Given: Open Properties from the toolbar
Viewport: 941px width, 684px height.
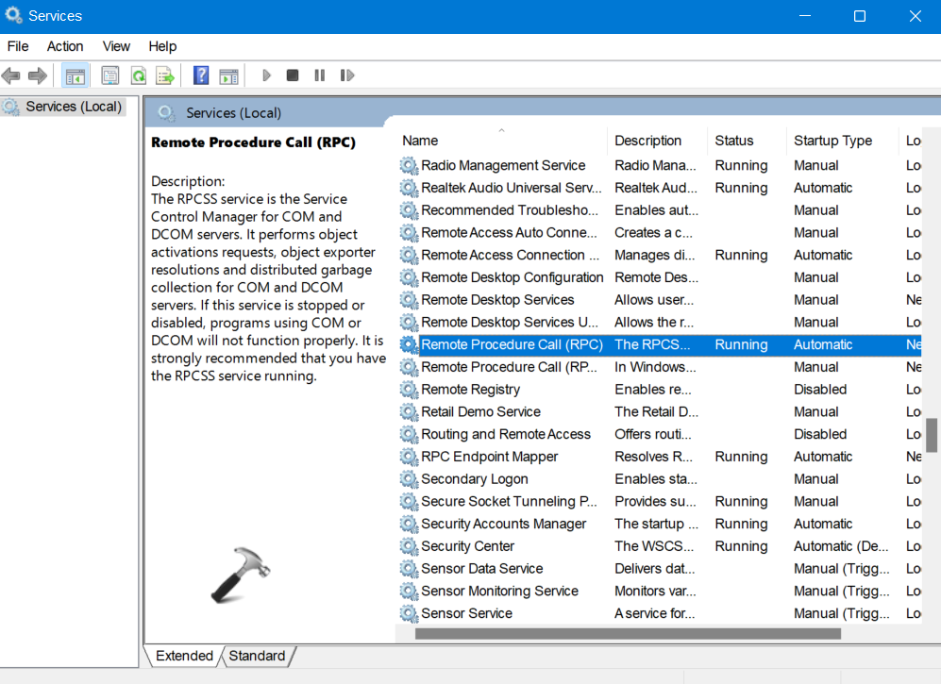Looking at the screenshot, I should tap(110, 75).
